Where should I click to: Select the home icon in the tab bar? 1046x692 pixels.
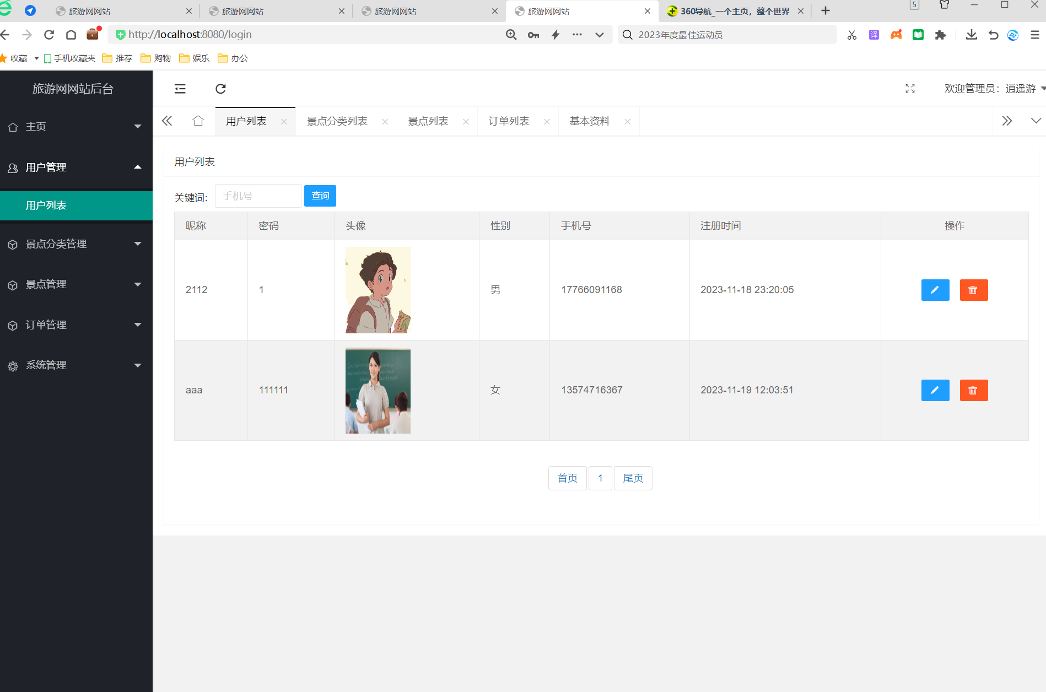tap(198, 121)
